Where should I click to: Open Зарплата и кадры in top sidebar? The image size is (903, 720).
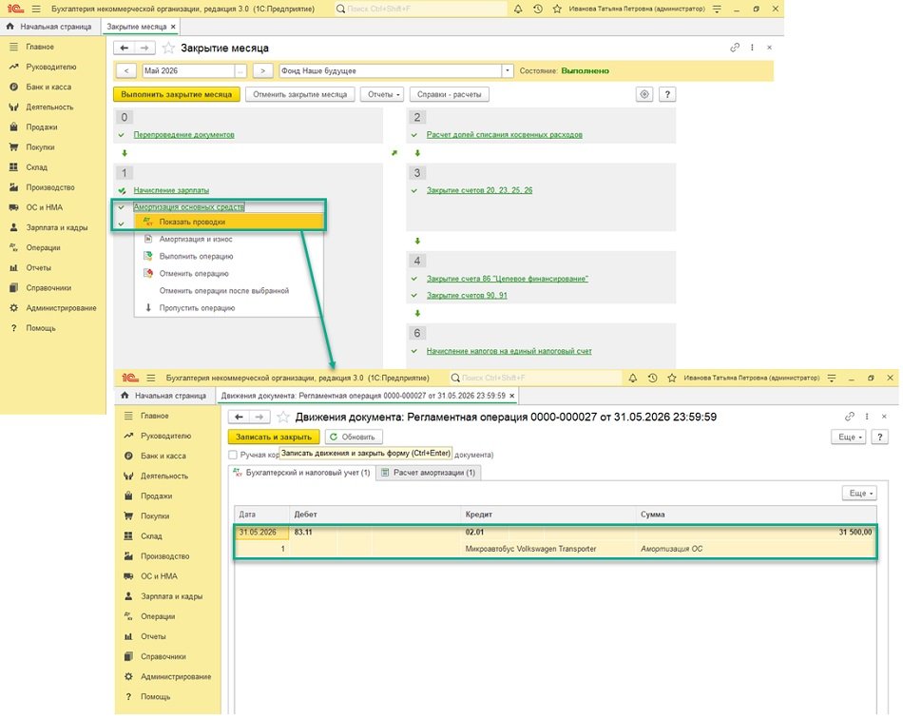(56, 227)
